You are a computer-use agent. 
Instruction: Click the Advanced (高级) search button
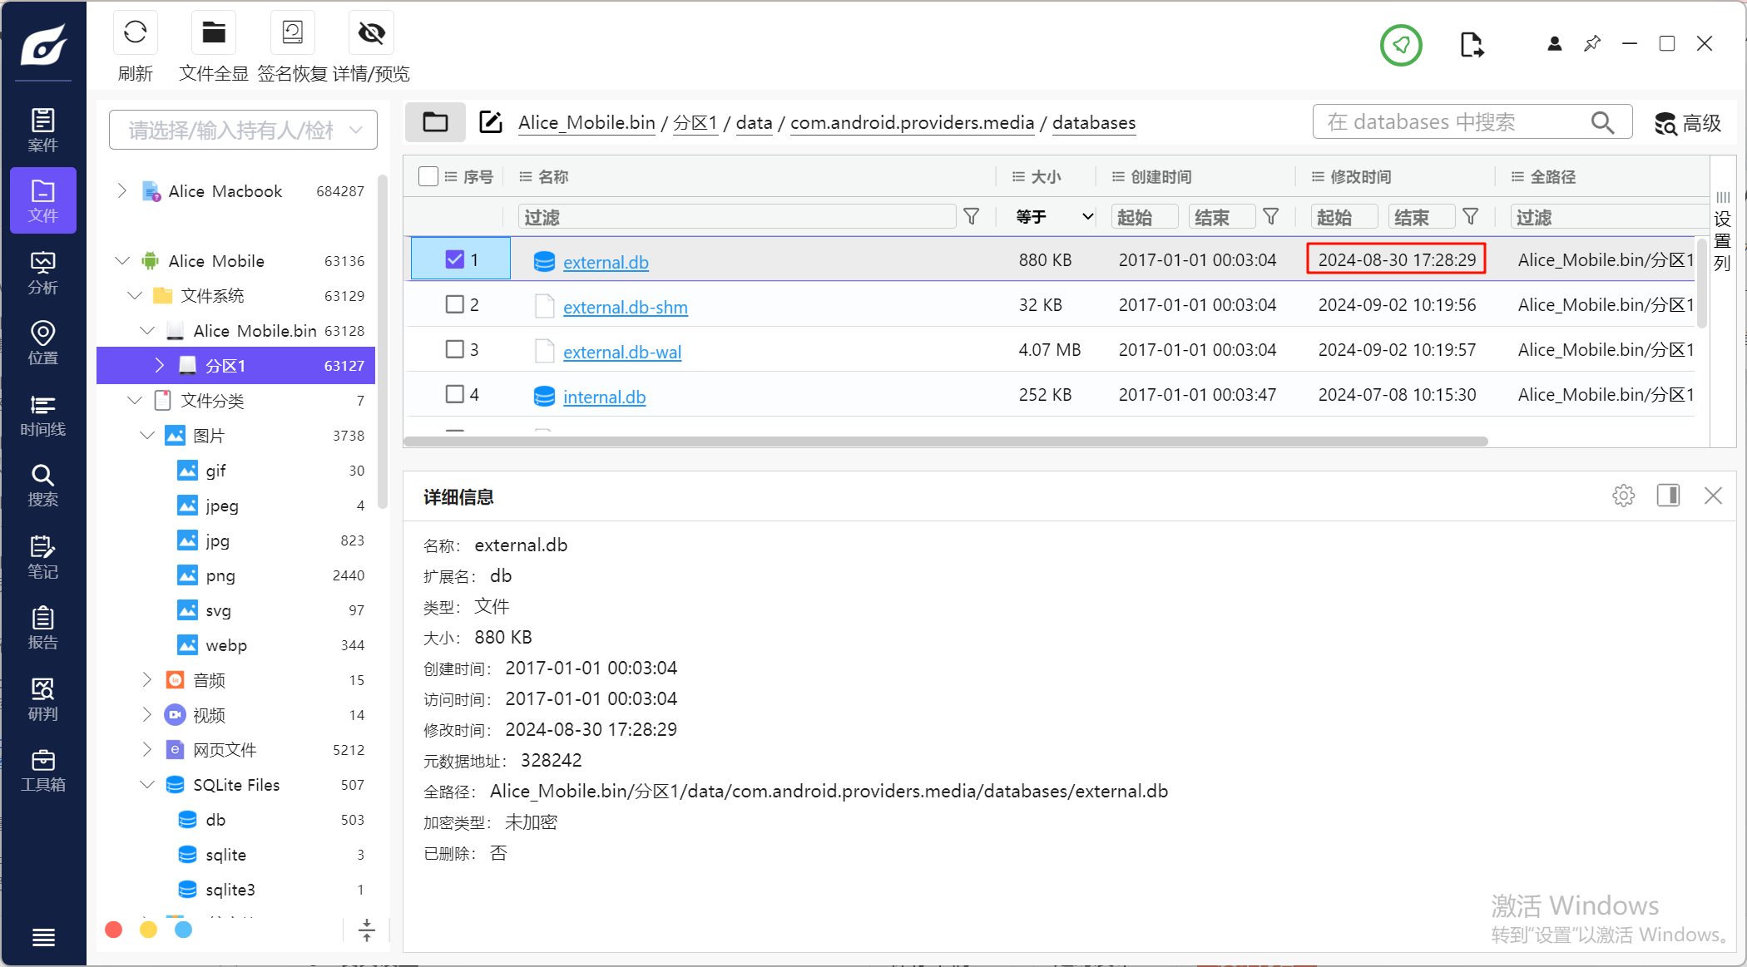[1688, 123]
